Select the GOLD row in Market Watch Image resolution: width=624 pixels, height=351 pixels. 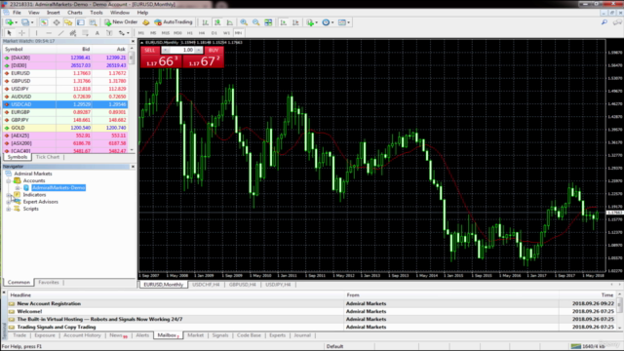[x=65, y=128]
